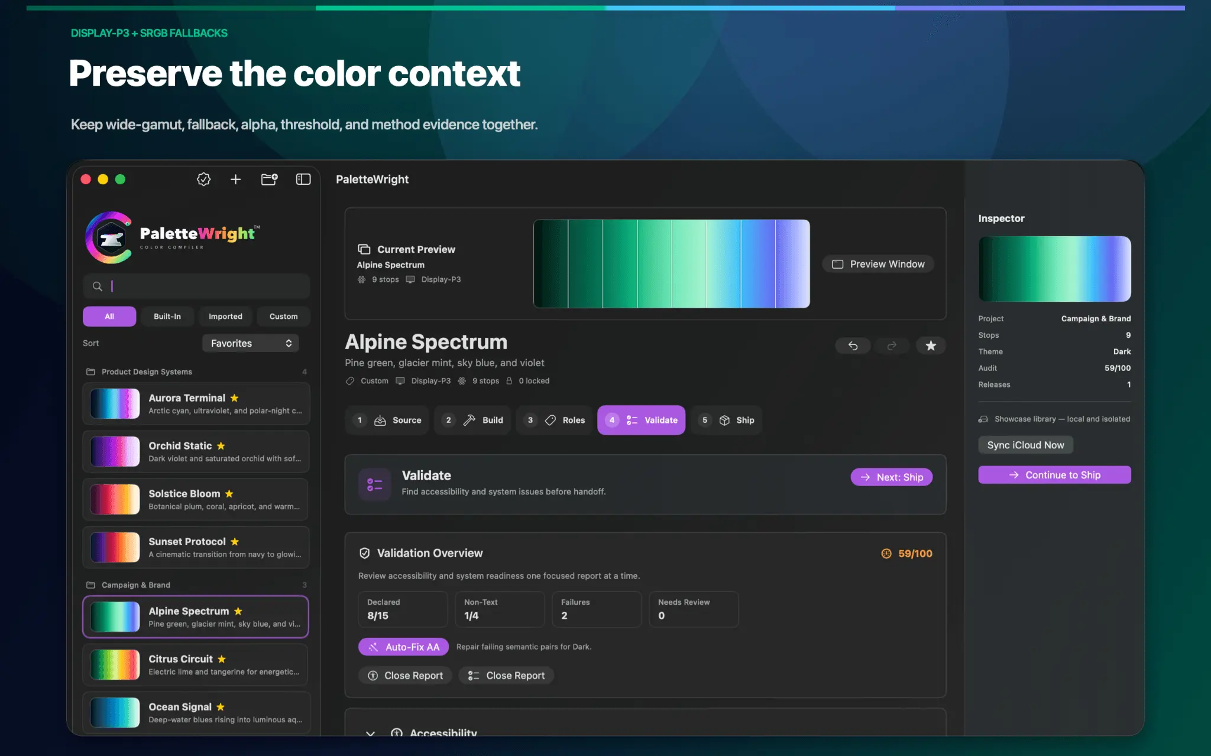
Task: Click the Product Design Systems folder icon
Action: click(90, 372)
